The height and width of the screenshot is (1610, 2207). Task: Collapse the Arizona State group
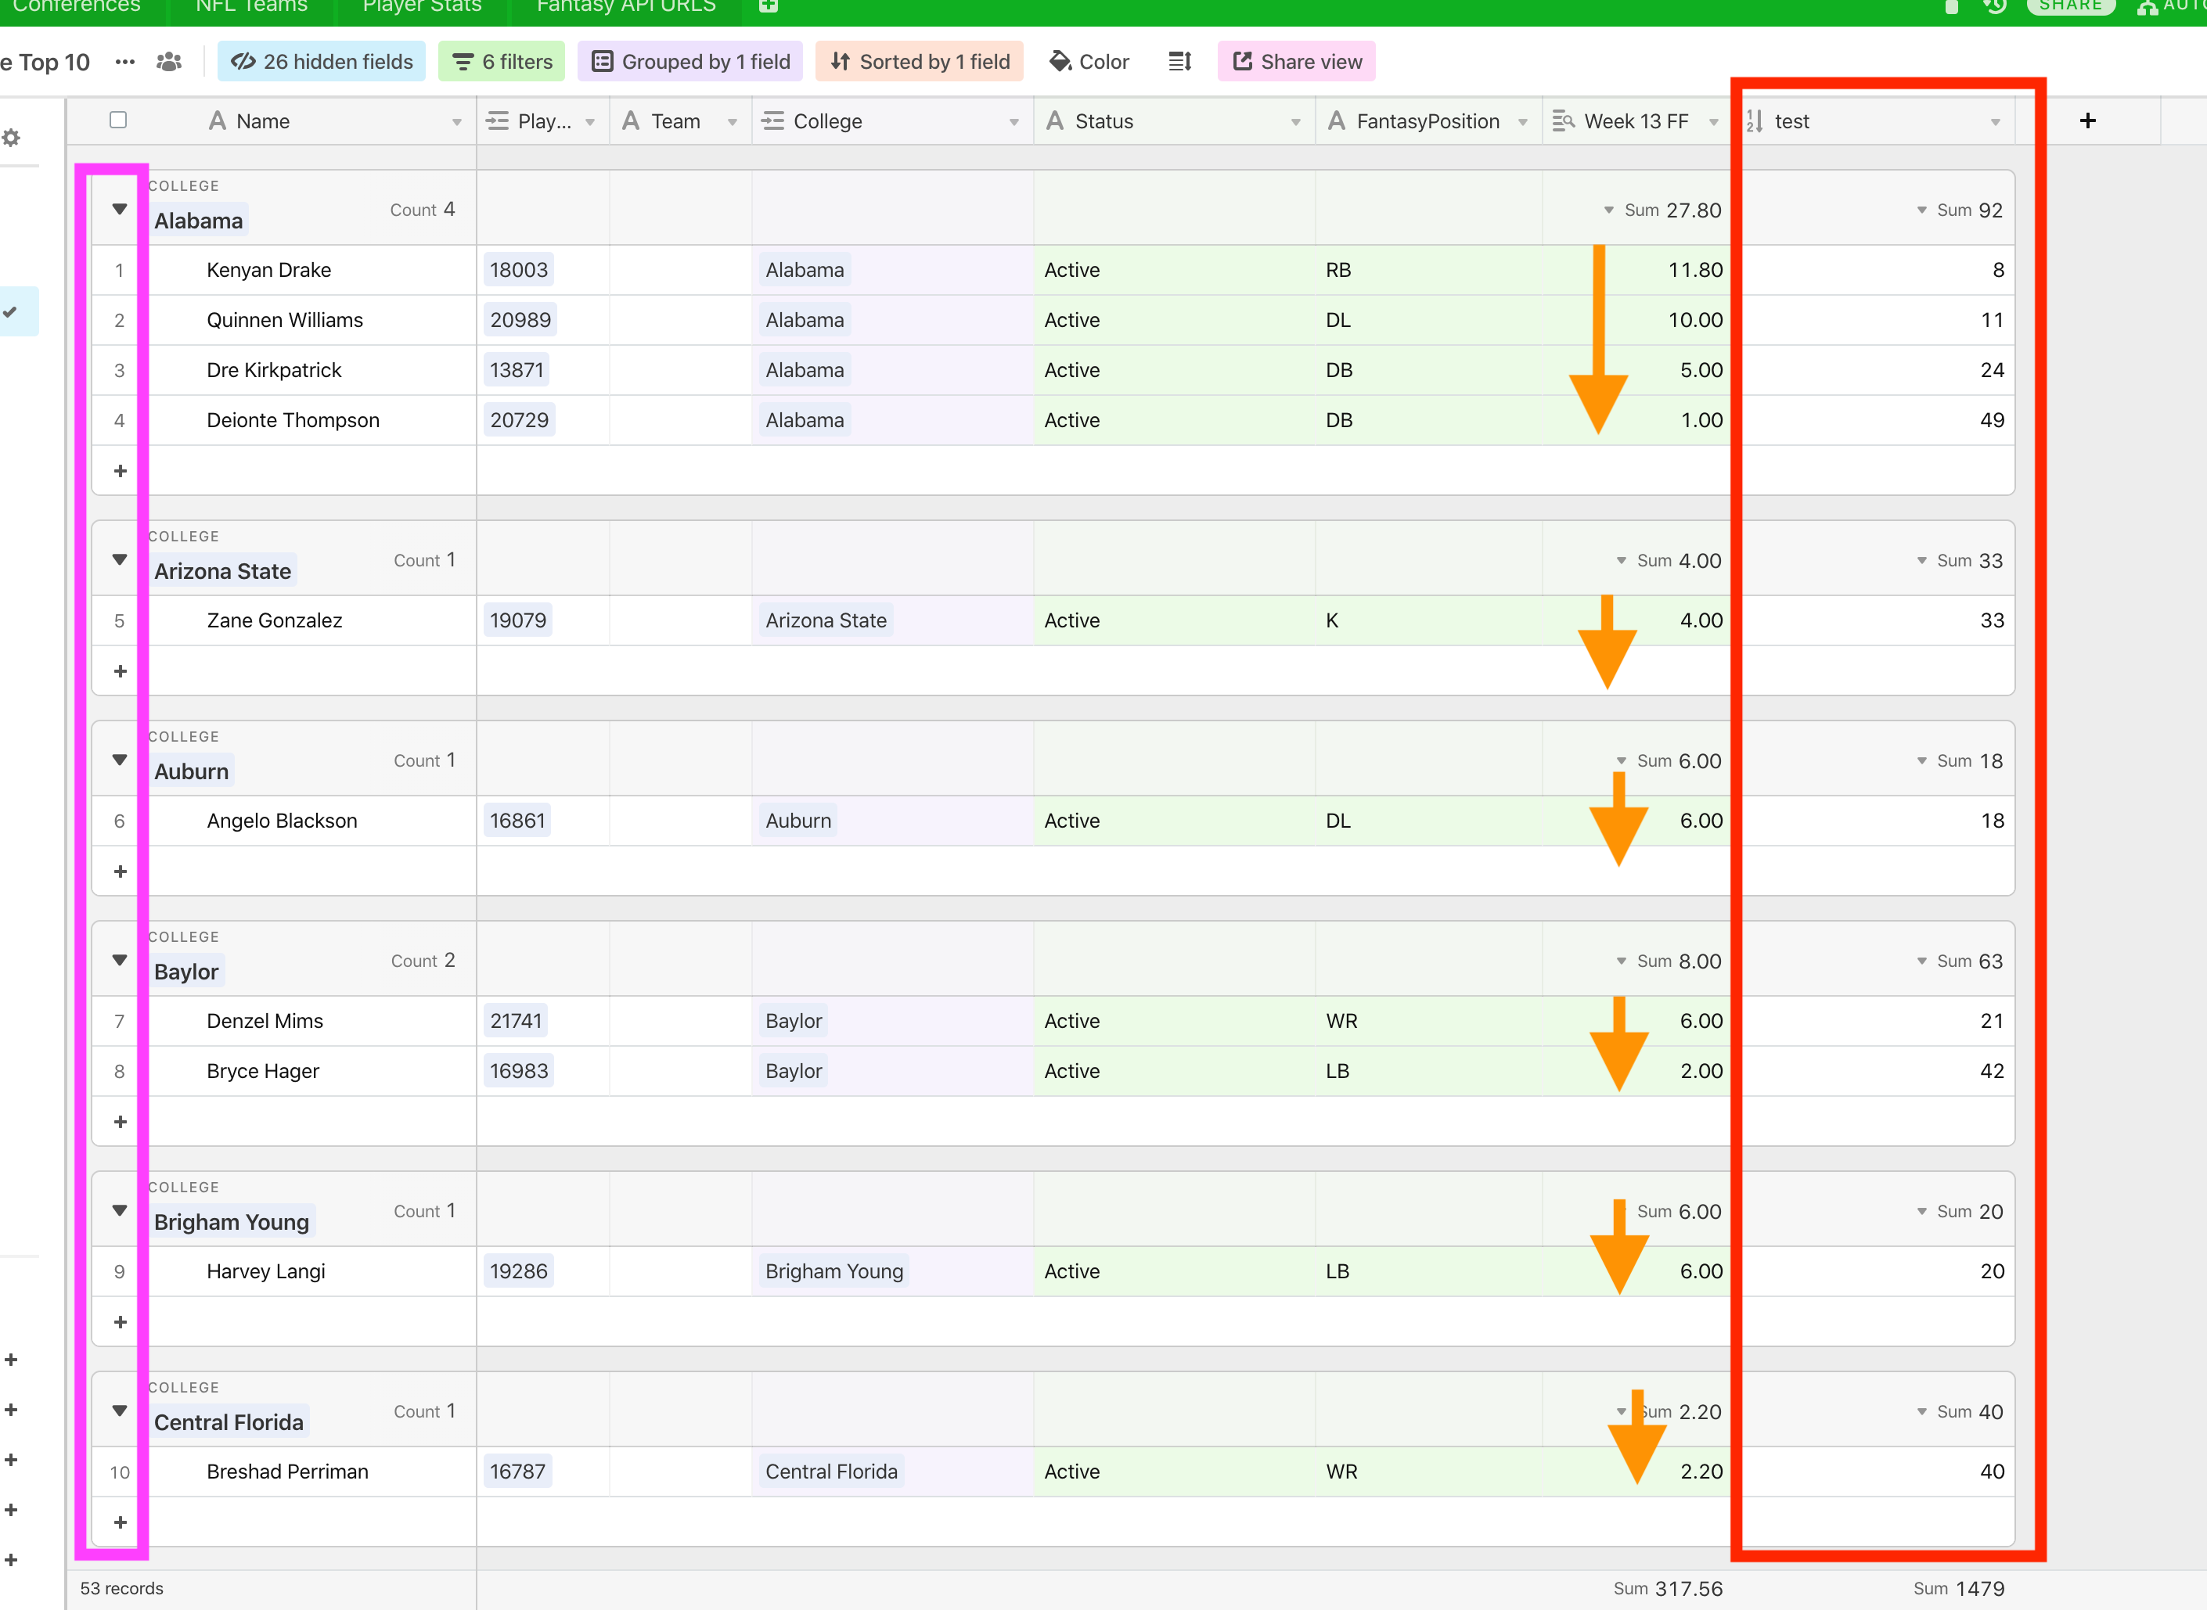coord(119,559)
